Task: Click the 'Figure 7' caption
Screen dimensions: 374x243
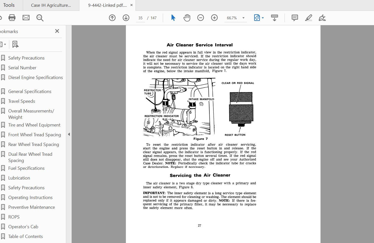Action: pos(201,139)
